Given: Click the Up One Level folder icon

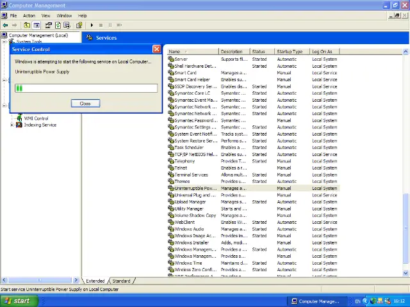Looking at the screenshot, I should [27, 25].
